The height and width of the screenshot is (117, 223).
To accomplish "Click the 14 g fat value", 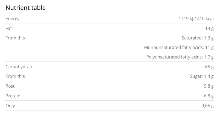I will 209,28.
